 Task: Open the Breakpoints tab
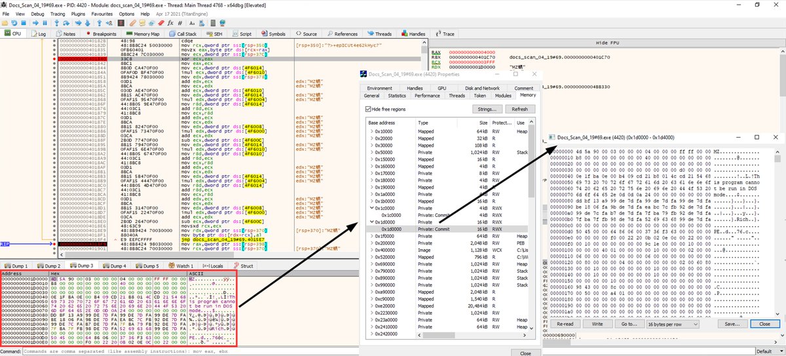pos(100,33)
